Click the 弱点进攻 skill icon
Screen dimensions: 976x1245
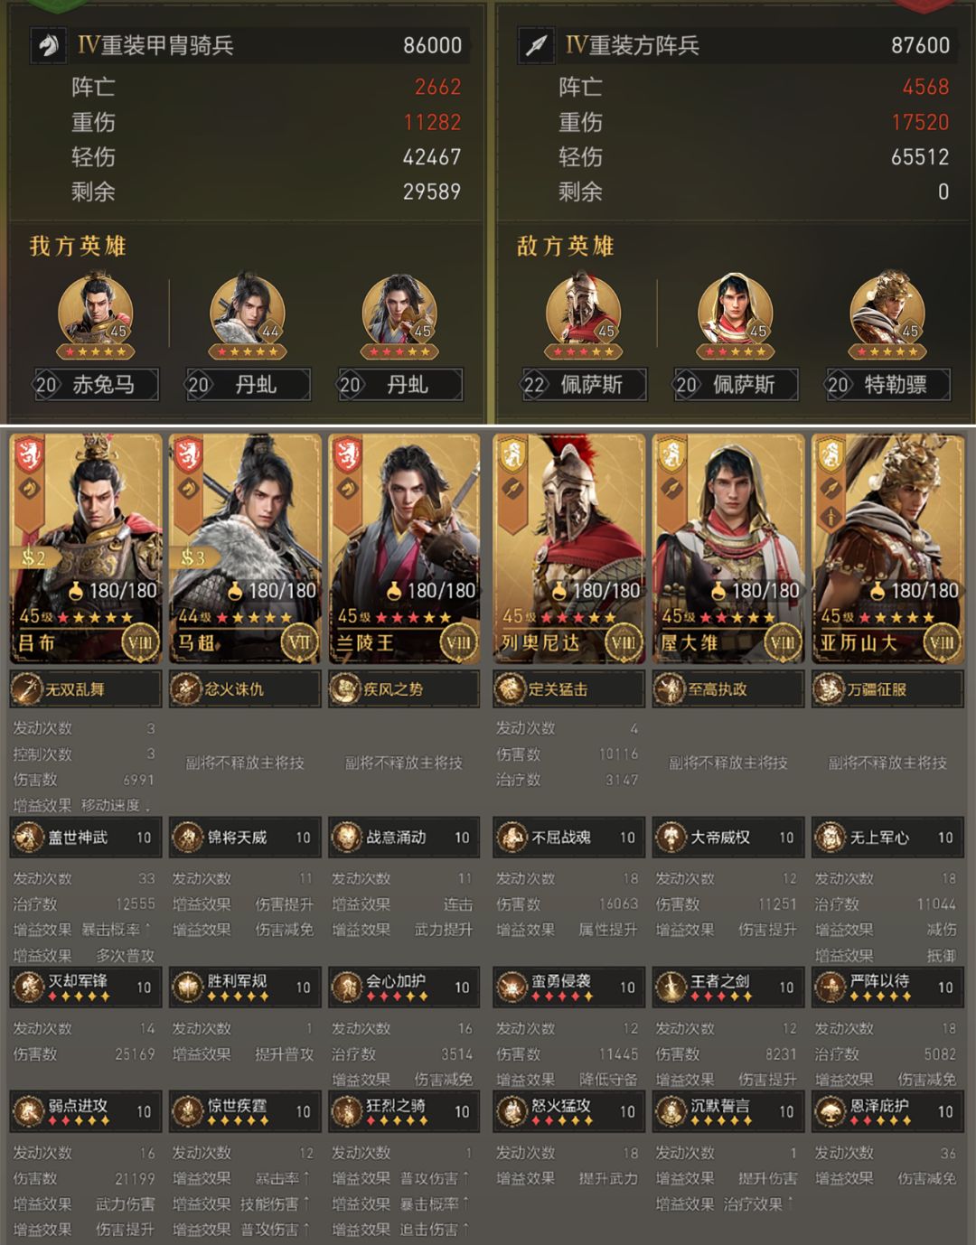tap(29, 1112)
